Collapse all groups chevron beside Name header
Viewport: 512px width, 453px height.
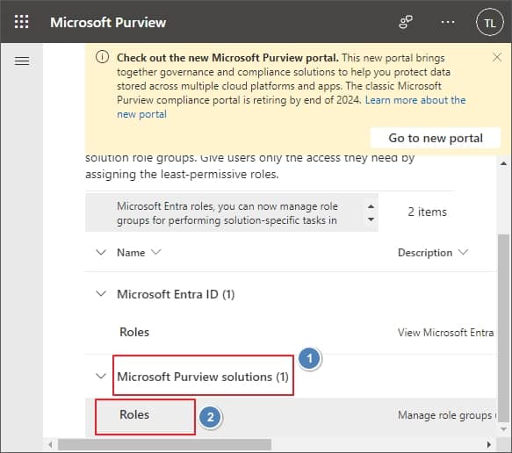point(101,252)
